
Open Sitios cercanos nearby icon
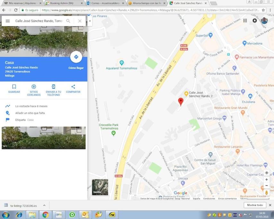coord(34,87)
